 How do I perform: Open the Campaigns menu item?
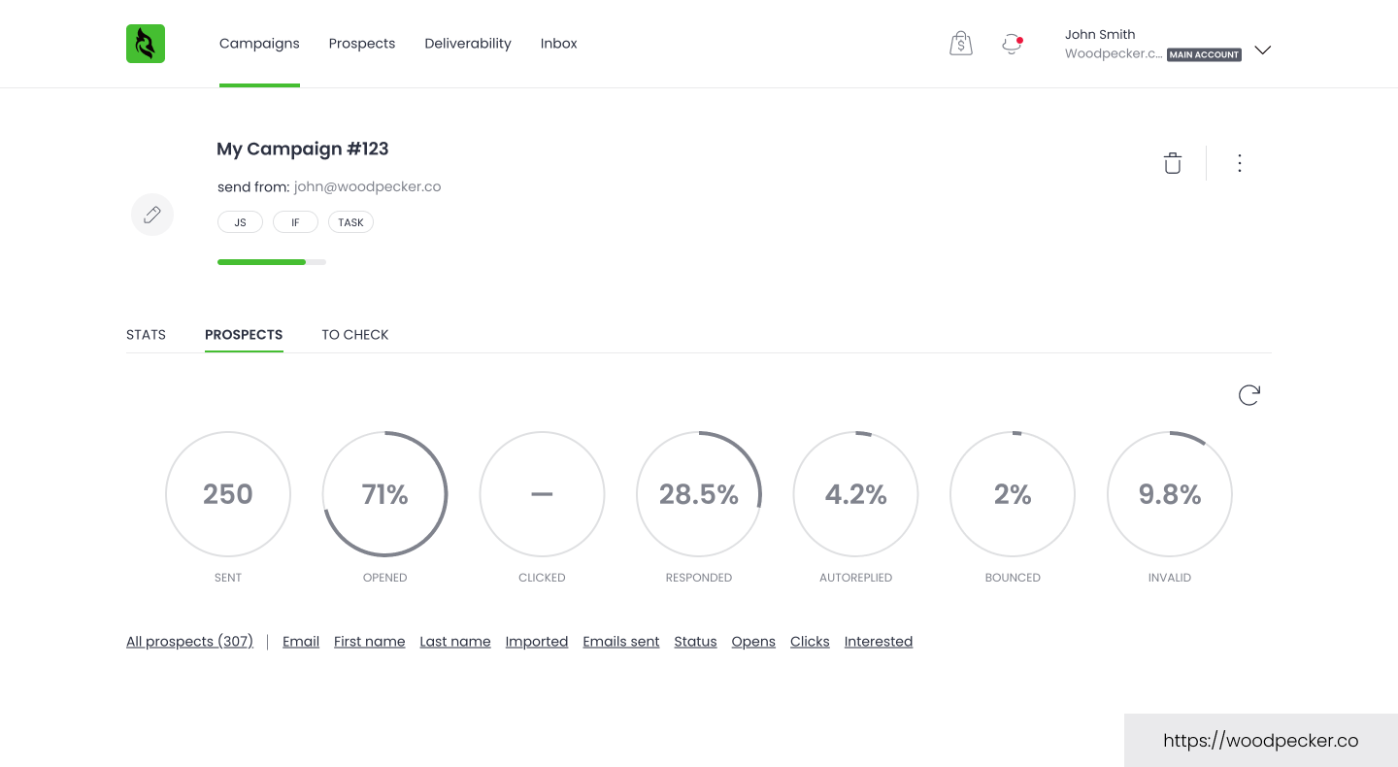[259, 44]
